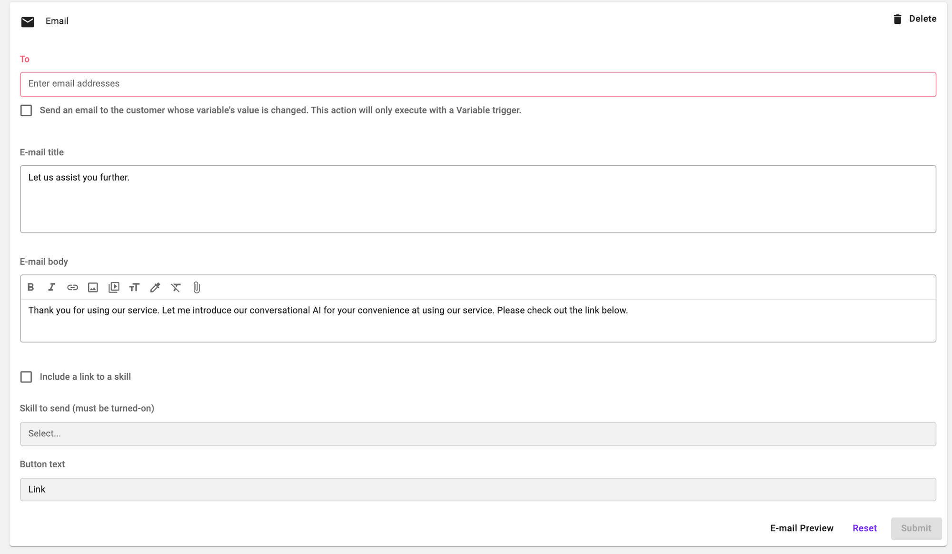952x554 pixels.
Task: Click the trash Delete icon
Action: click(x=897, y=19)
